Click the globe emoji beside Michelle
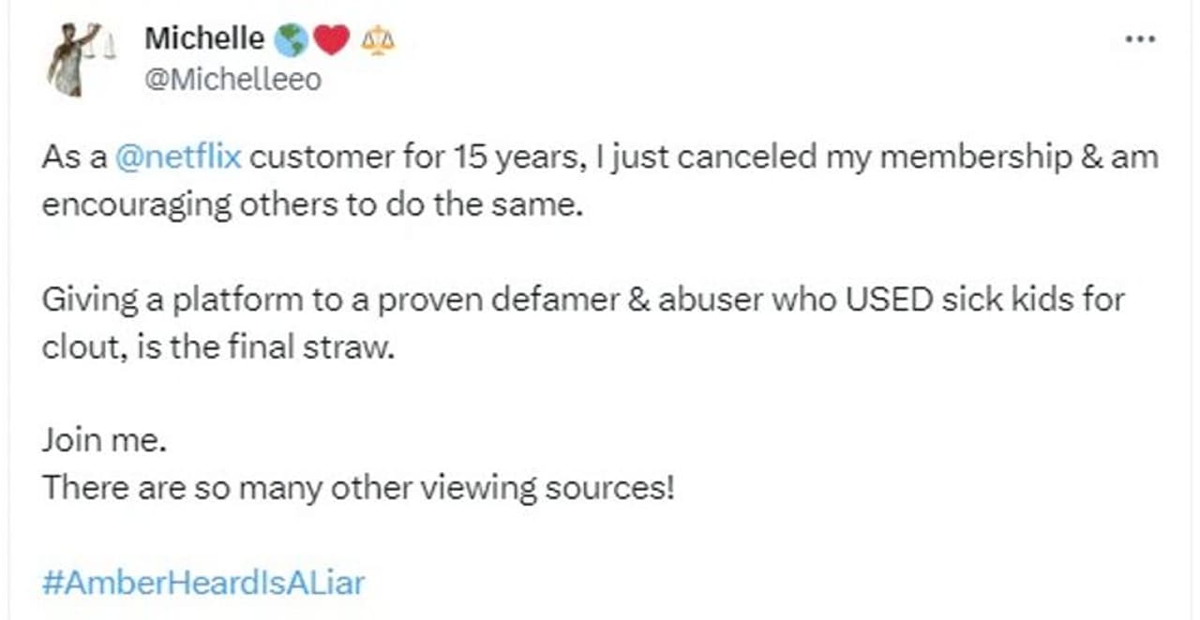Image resolution: width=1200 pixels, height=620 pixels. click(x=292, y=39)
